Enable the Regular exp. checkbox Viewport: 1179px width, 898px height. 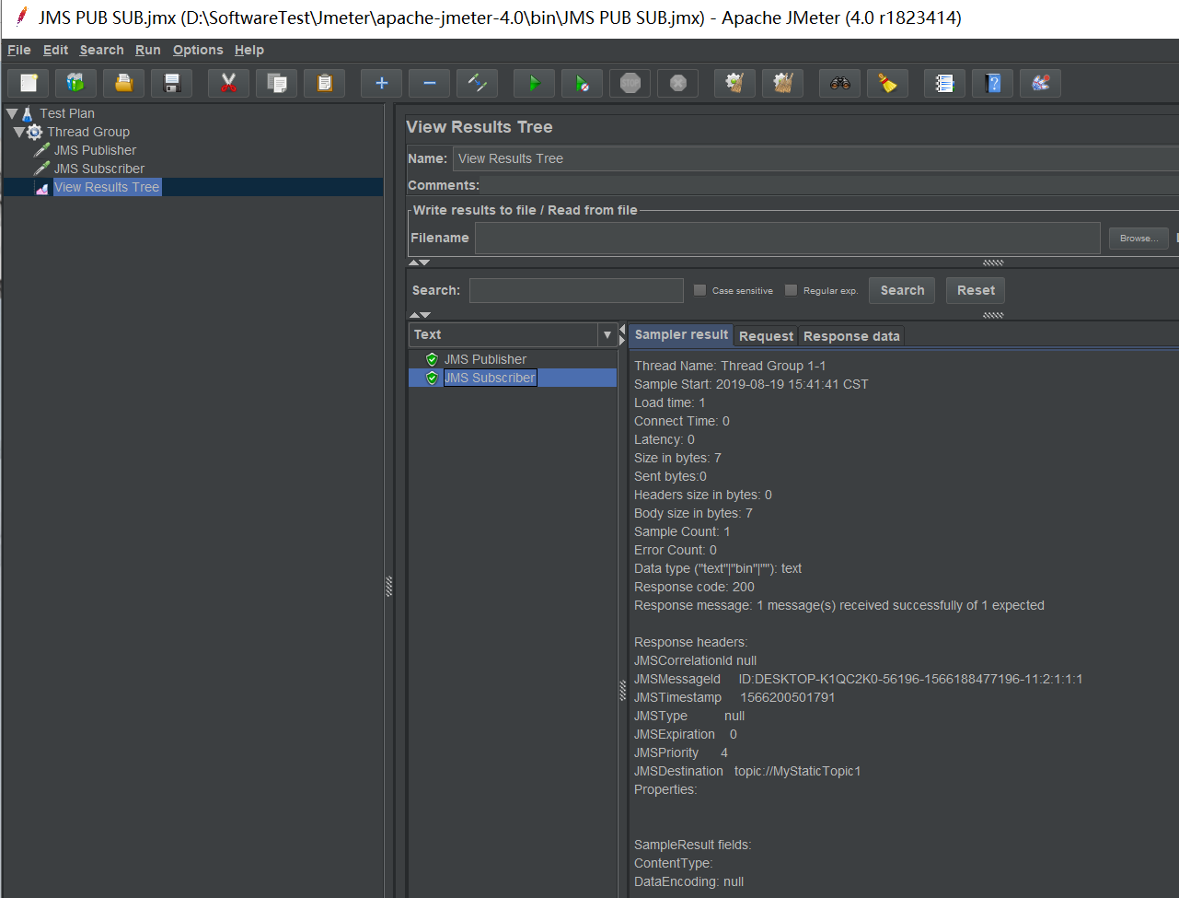click(791, 290)
